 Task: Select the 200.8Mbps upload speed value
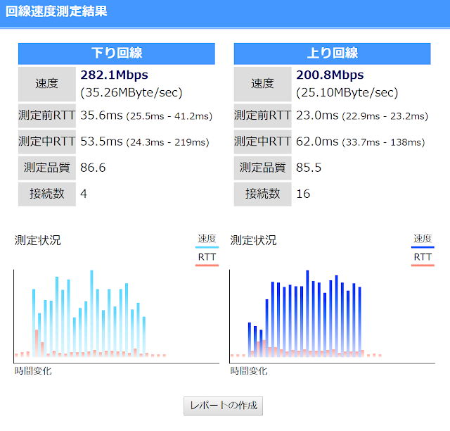(330, 75)
